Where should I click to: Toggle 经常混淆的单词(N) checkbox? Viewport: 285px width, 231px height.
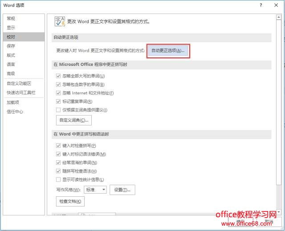pos(58,162)
